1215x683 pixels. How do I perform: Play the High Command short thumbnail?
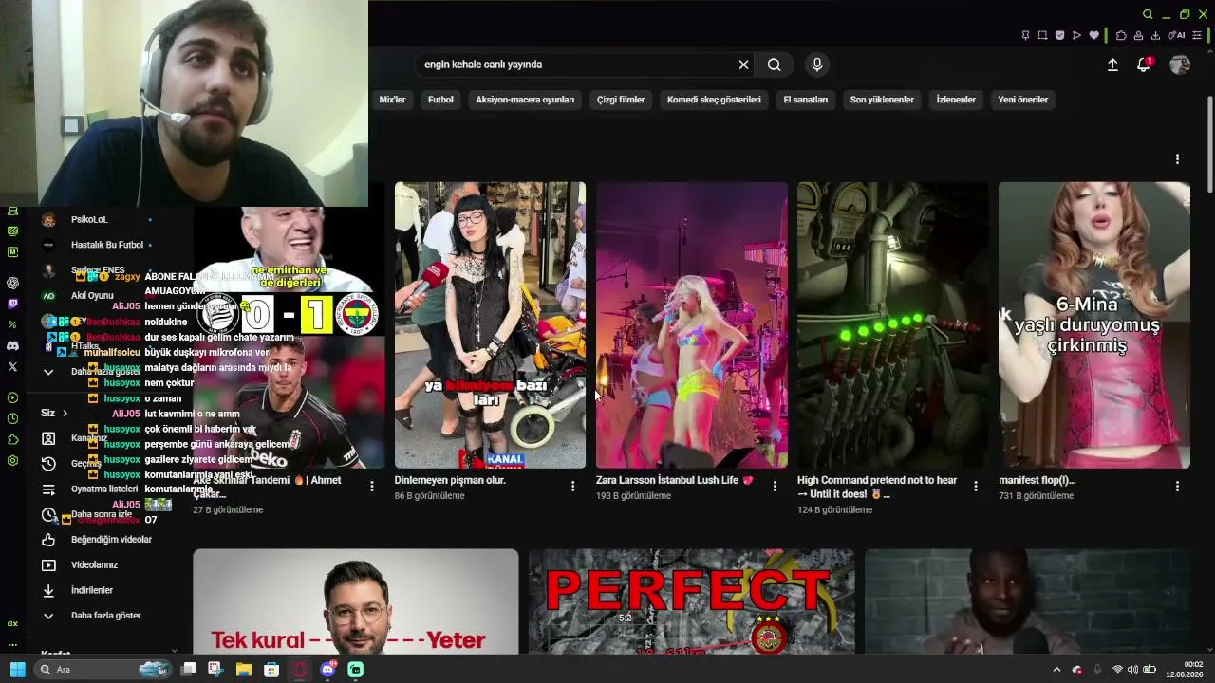pyautogui.click(x=893, y=325)
